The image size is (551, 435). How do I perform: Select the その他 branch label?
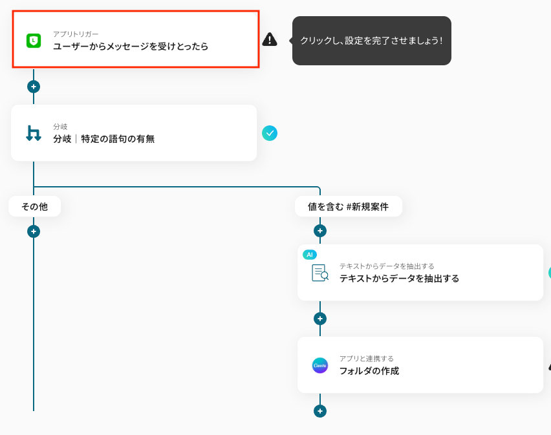[34, 206]
